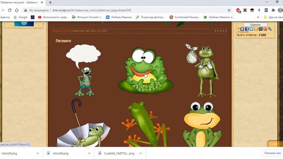This screenshot has height=159, width=283.
Task: Click the blue microphone extension icon
Action: click(x=259, y=10)
